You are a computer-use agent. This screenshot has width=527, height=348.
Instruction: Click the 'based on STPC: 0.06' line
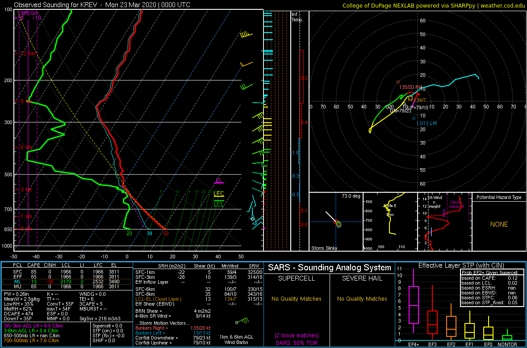(x=490, y=297)
